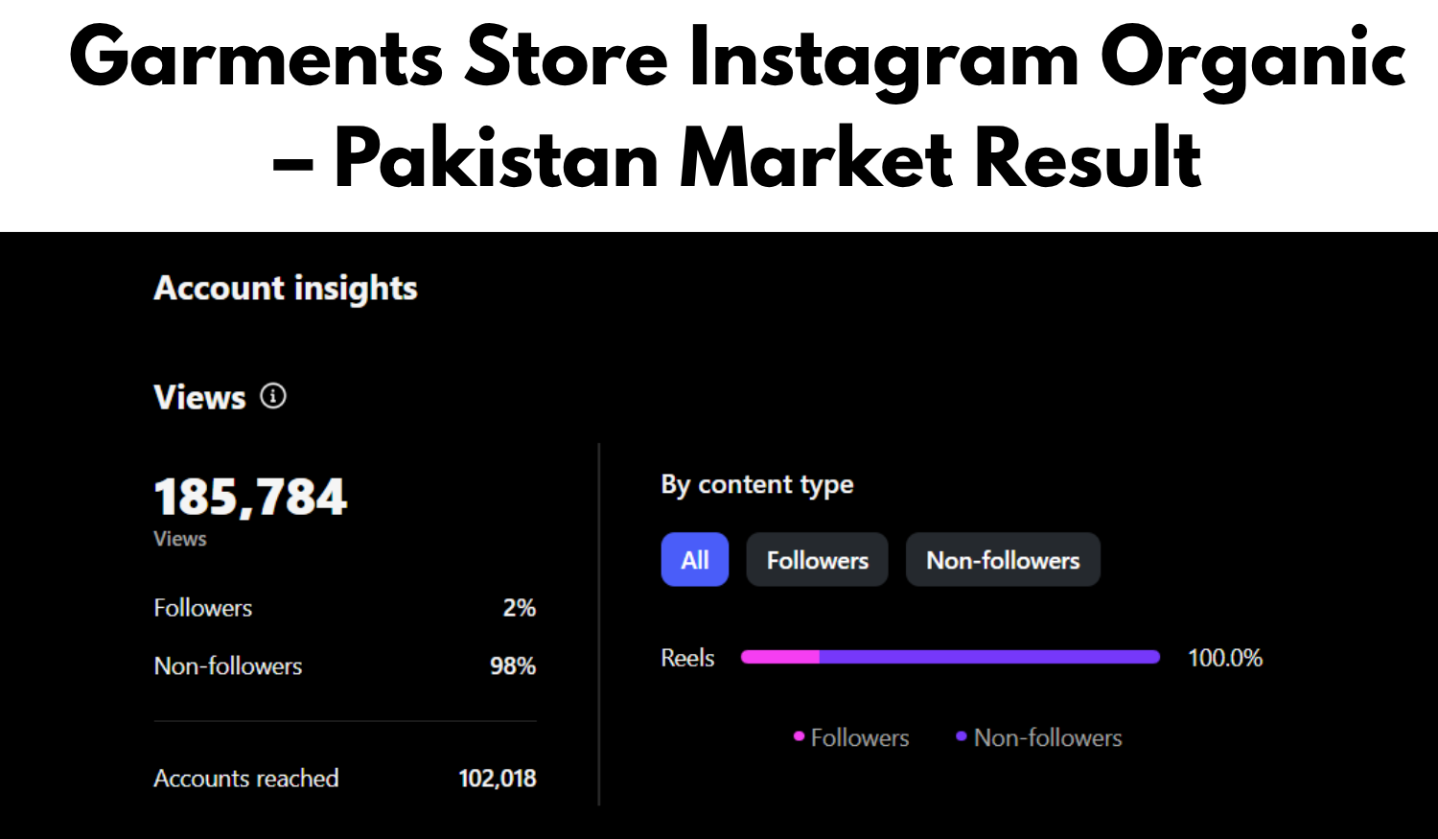Image resolution: width=1438 pixels, height=839 pixels.
Task: Click the 100.0% Reels percentage label
Action: [x=1224, y=658]
